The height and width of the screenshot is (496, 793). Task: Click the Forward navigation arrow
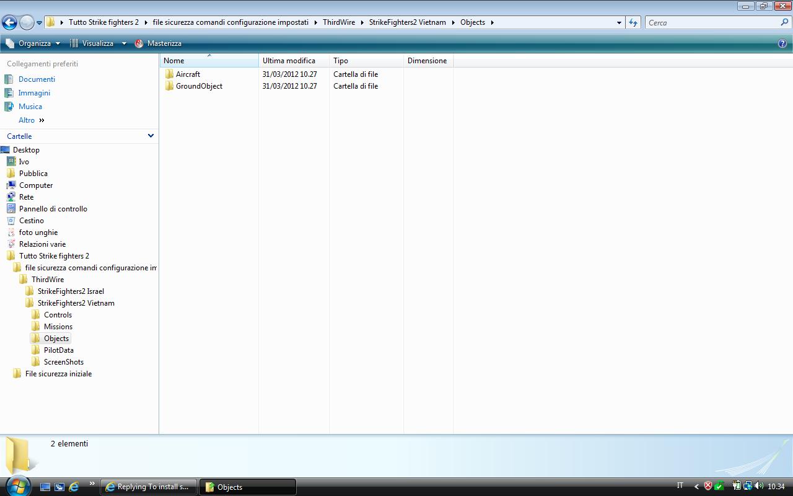tap(27, 23)
